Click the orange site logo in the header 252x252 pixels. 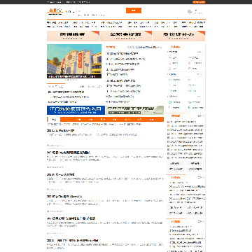[55, 11]
